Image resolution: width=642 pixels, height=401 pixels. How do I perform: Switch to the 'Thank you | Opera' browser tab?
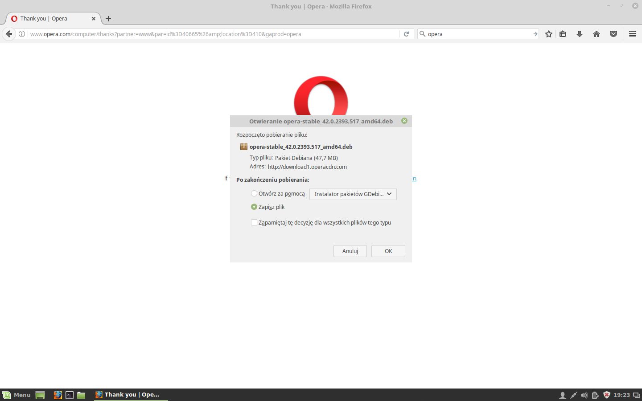point(53,19)
